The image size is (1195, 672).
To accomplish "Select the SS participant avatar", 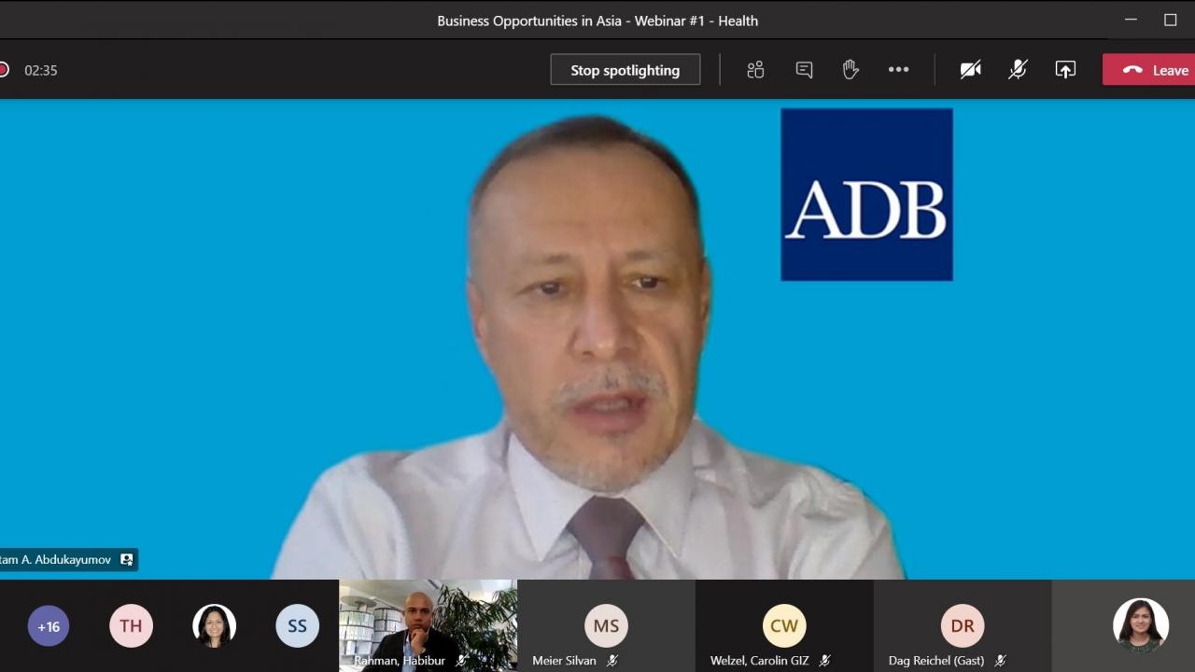I will [x=297, y=626].
